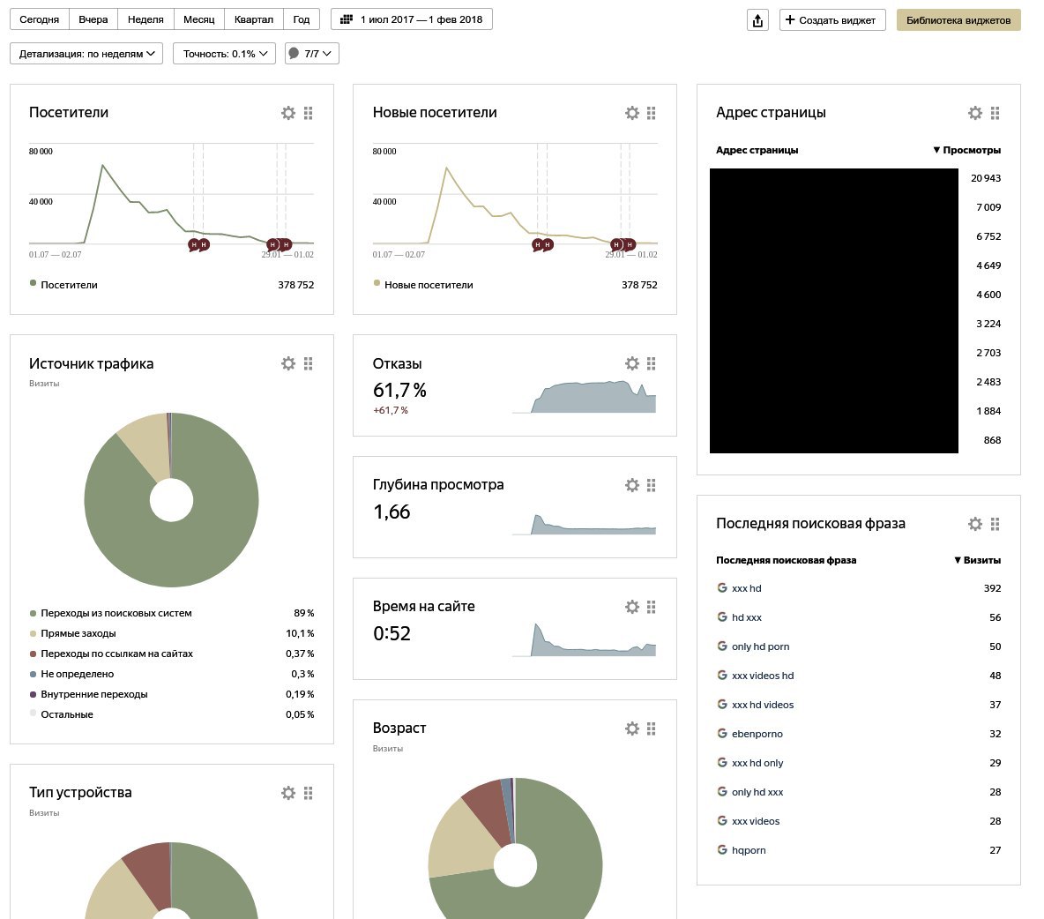
Task: Toggle Переходы по ссылкам на сайтах legend
Action: (x=111, y=654)
